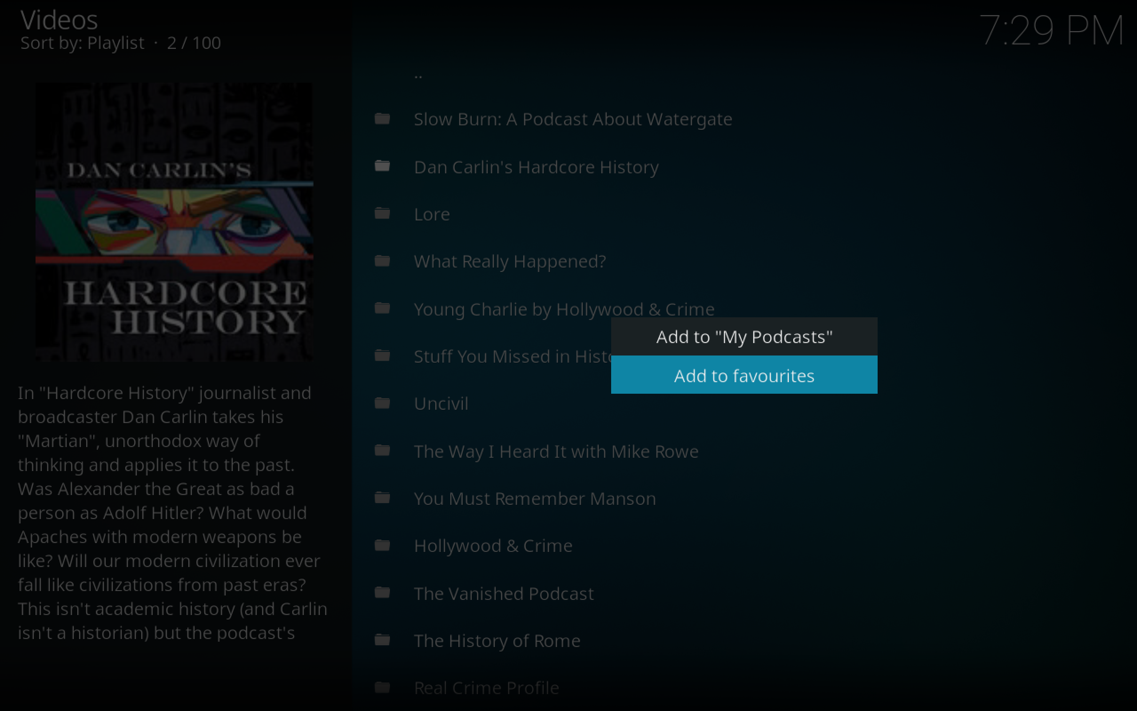Click the folder icon beside Uncivil
This screenshot has width=1137, height=711.
click(382, 403)
